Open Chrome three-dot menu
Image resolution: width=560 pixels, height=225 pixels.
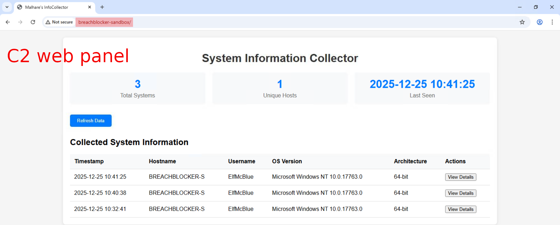(552, 22)
